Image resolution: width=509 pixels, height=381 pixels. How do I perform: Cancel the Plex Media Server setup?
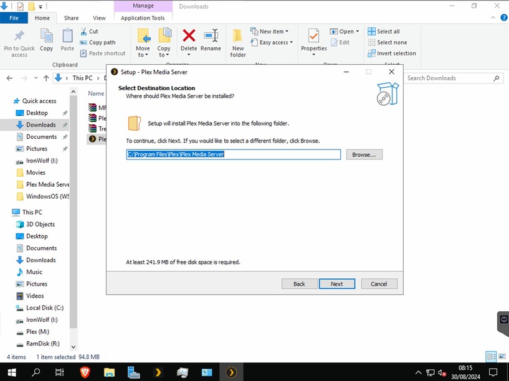[379, 284]
